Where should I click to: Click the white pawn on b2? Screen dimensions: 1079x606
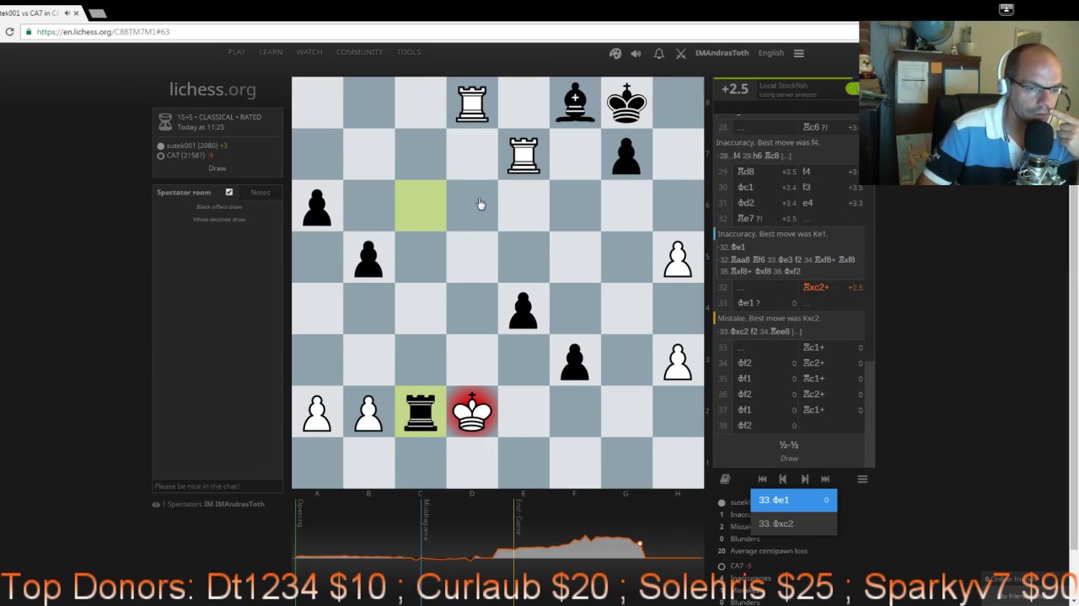(368, 412)
